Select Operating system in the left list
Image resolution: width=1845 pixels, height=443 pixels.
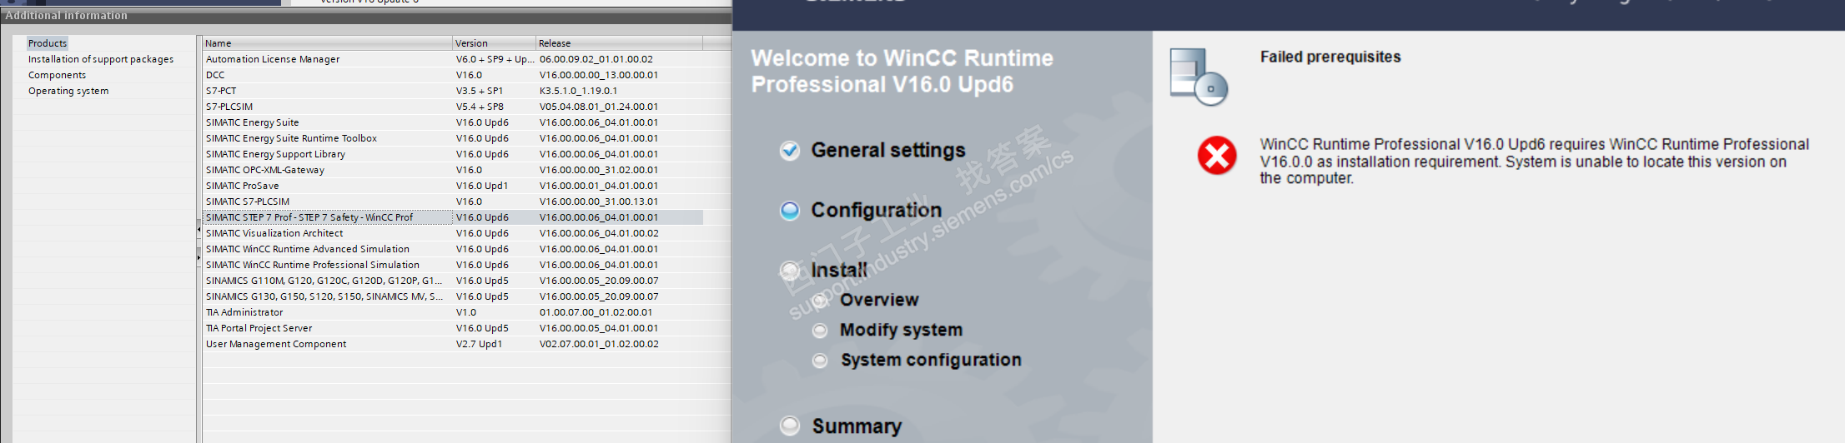68,91
